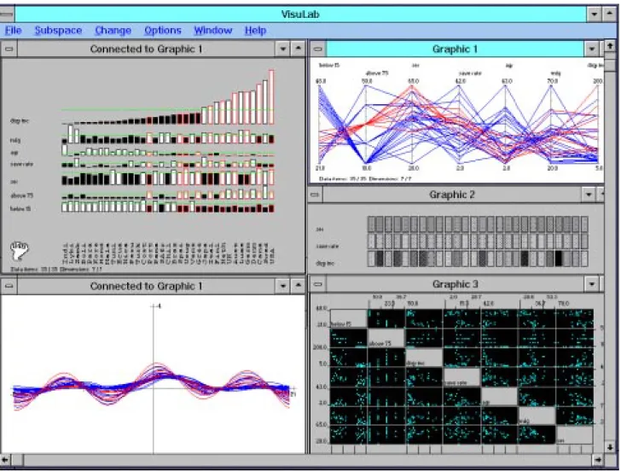Click the workspace vertical scrollbar down arrow
The width and height of the screenshot is (621, 471).
(610, 447)
